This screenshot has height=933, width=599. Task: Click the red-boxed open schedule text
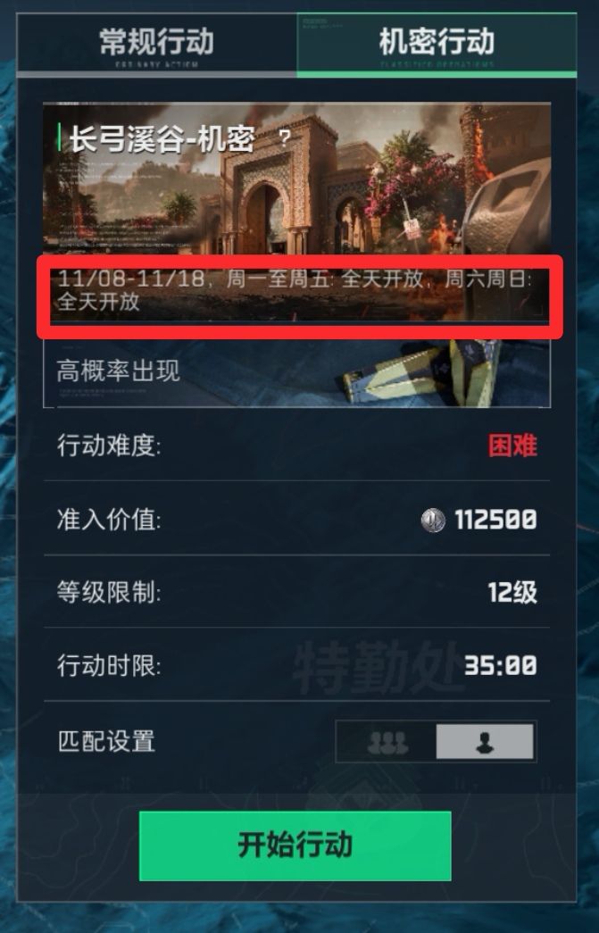tap(295, 290)
